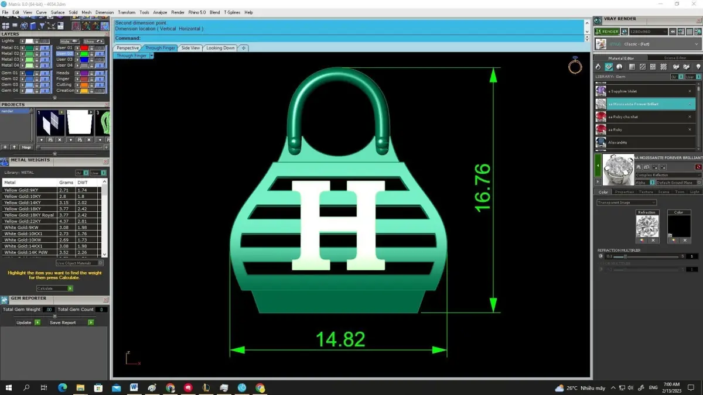Image resolution: width=703 pixels, height=395 pixels.
Task: Open the Through Finger viewport dropdown arrow
Action: (152, 56)
